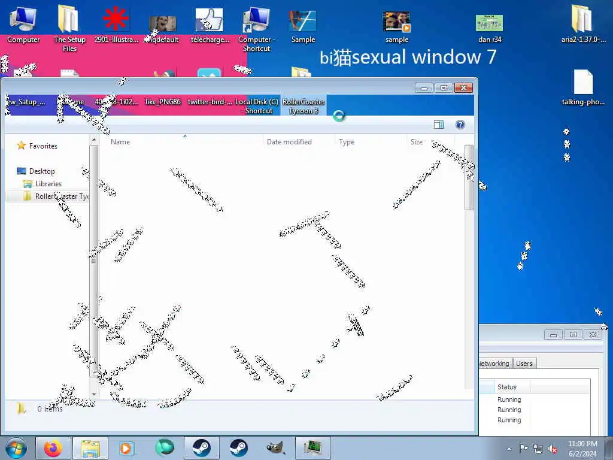Viewport: 613px width, 460px height.
Task: Click the Status column header in Task Manager
Action: pyautogui.click(x=511, y=386)
